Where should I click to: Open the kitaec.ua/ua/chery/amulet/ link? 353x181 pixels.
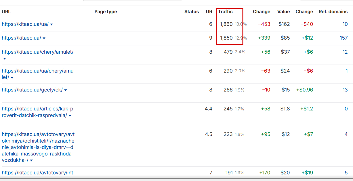(37, 74)
